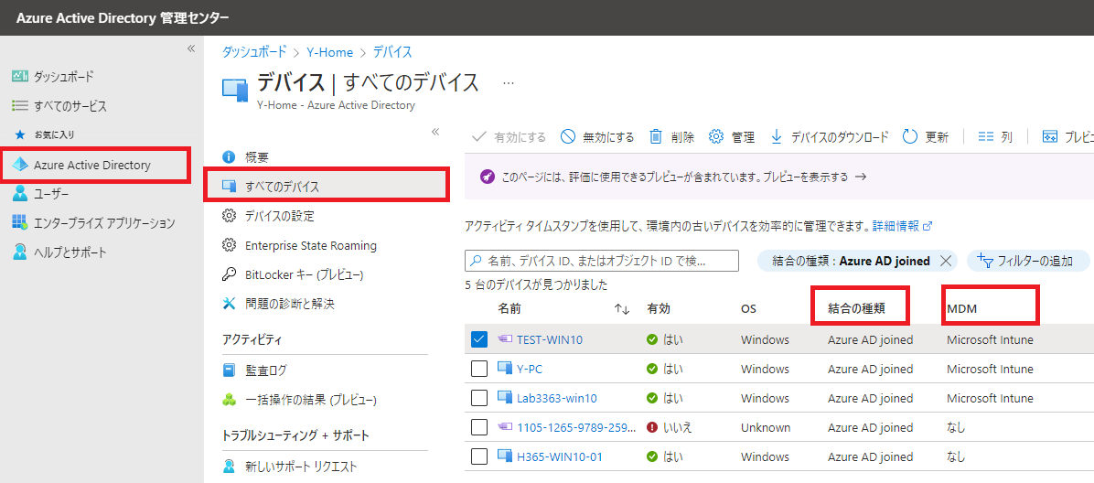
Task: Click the Enterprise State Roaming gear icon
Action: tap(229, 246)
